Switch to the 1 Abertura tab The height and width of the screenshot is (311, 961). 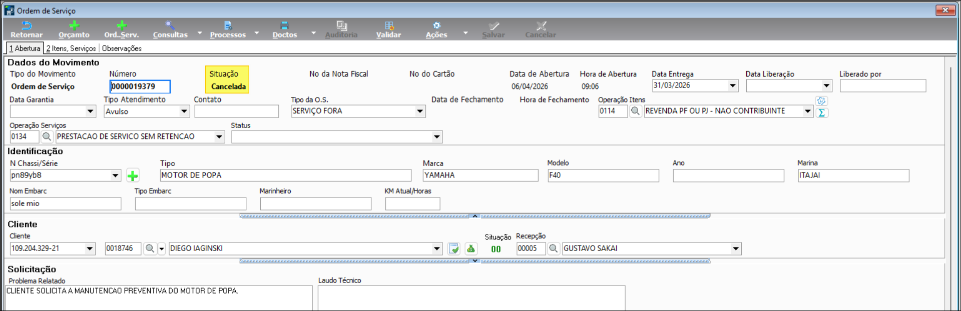[x=25, y=48]
